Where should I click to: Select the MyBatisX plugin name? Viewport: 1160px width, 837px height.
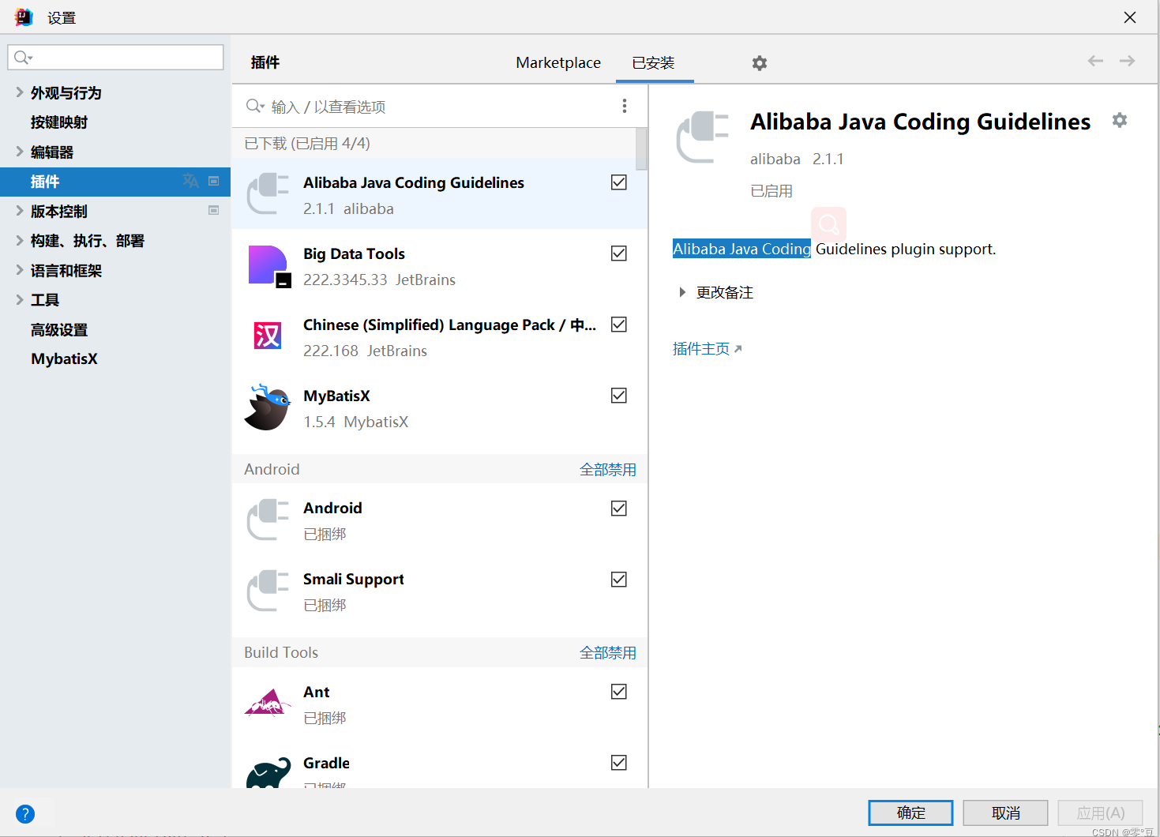click(x=336, y=396)
